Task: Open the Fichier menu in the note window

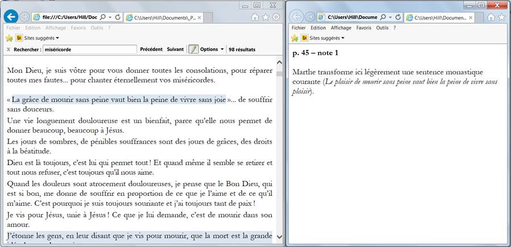Action: [x=299, y=27]
